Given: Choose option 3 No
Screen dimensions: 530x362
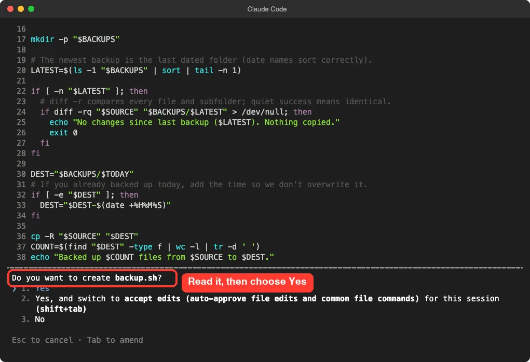Looking at the screenshot, I should coord(33,319).
